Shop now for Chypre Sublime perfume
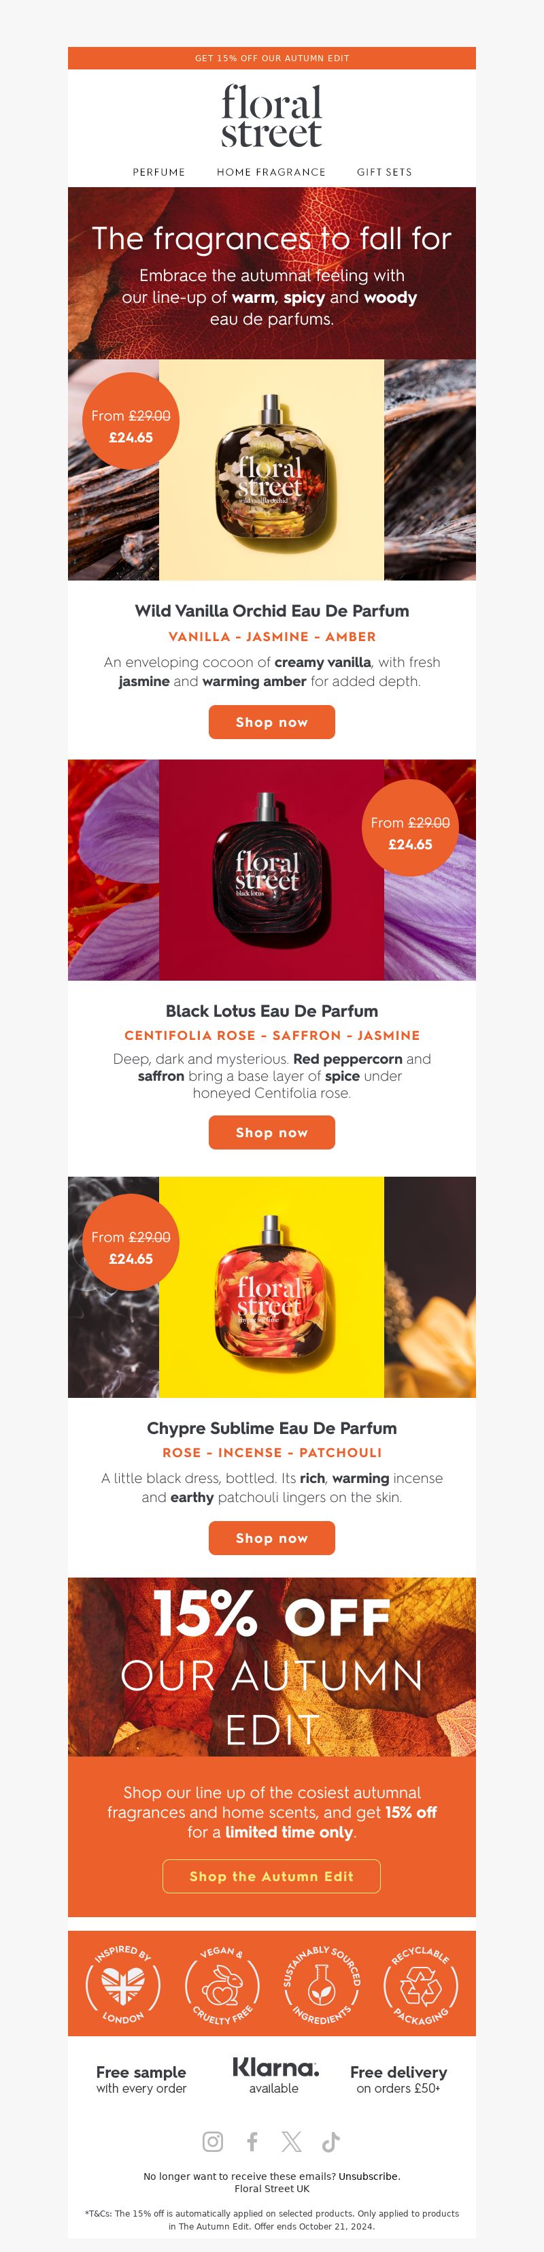The image size is (544, 2252). click(x=271, y=1538)
